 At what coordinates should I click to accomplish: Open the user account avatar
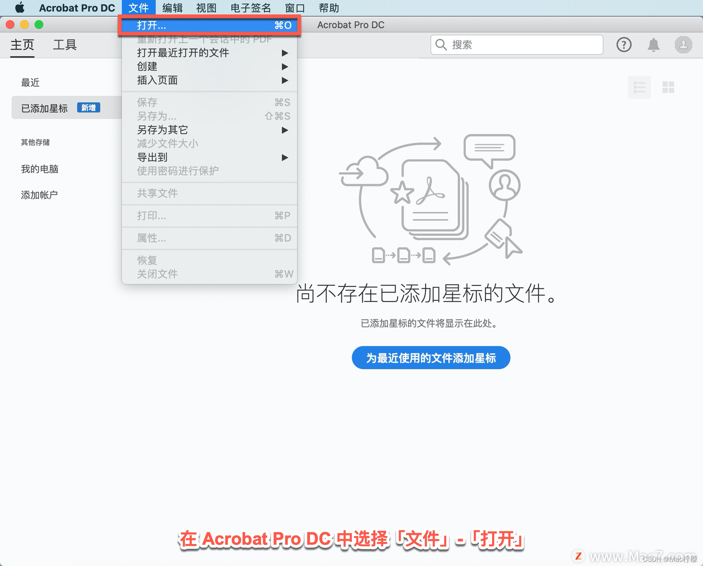click(x=683, y=45)
